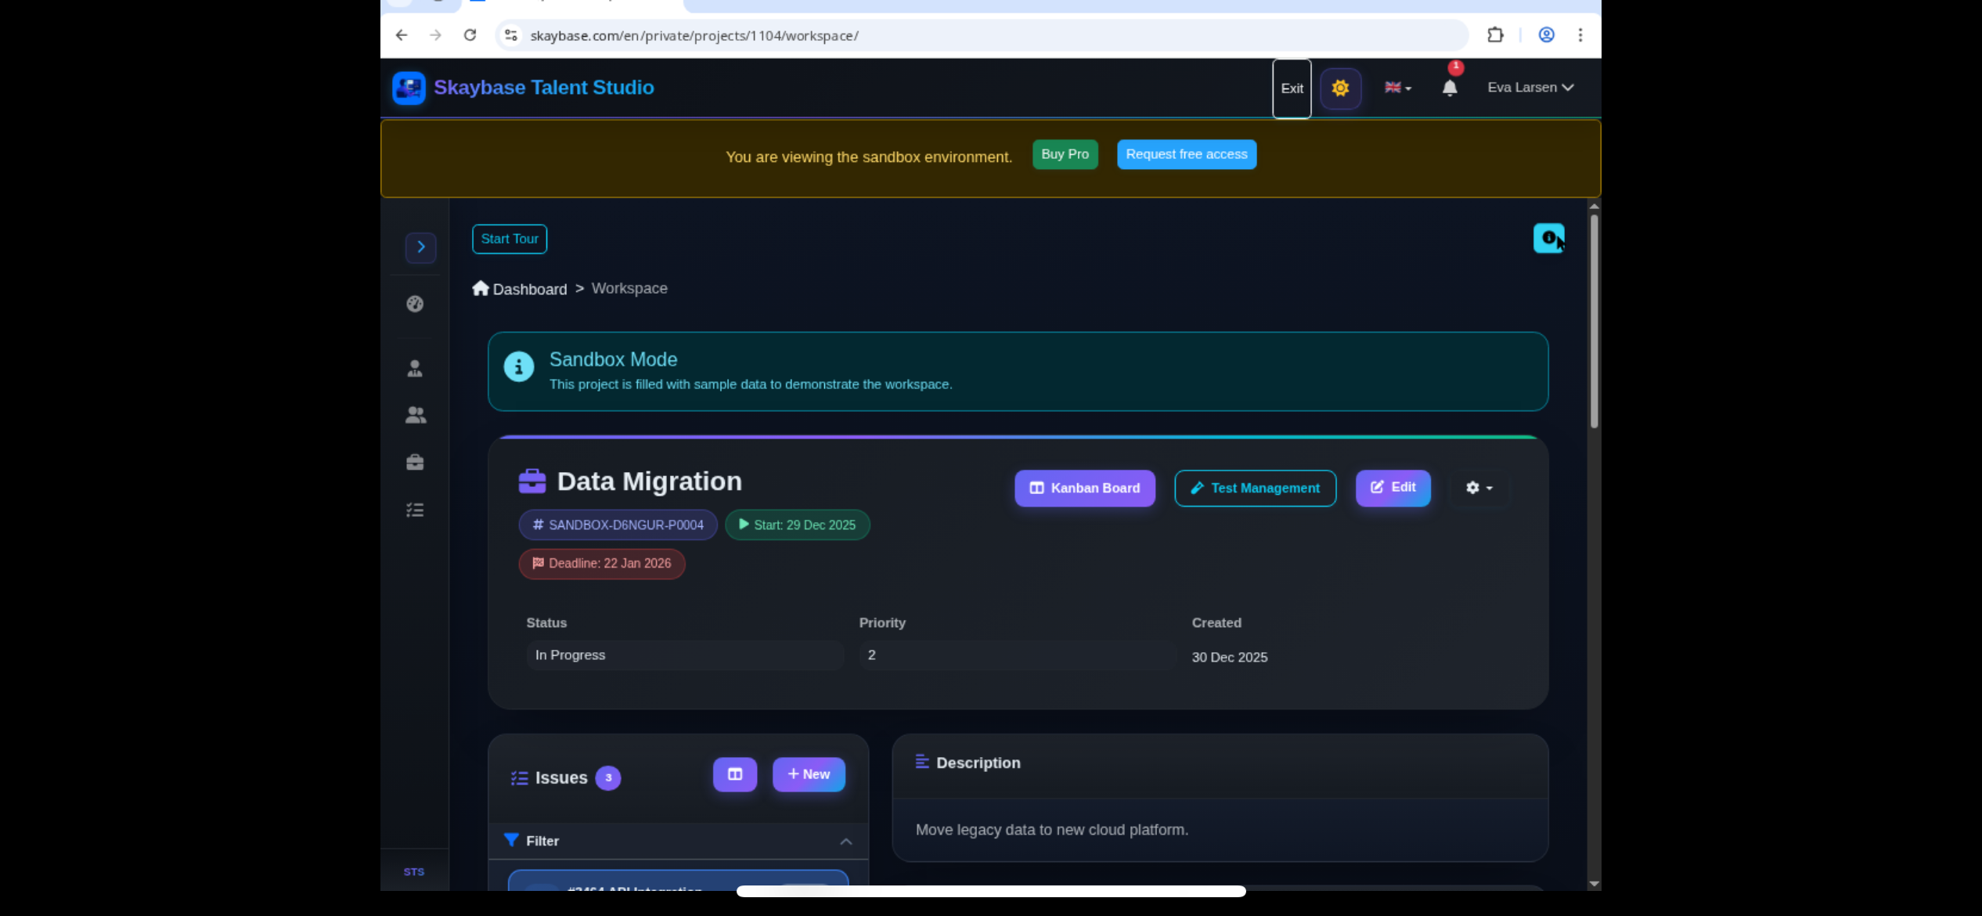Select the single person icon in sidebar
This screenshot has height=916, width=1982.
(415, 368)
